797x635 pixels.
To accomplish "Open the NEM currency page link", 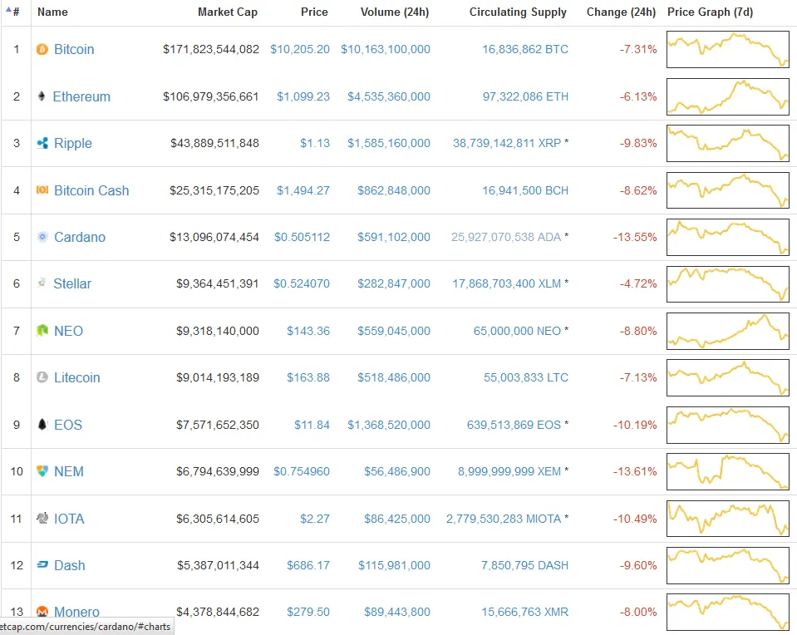I will coord(69,472).
